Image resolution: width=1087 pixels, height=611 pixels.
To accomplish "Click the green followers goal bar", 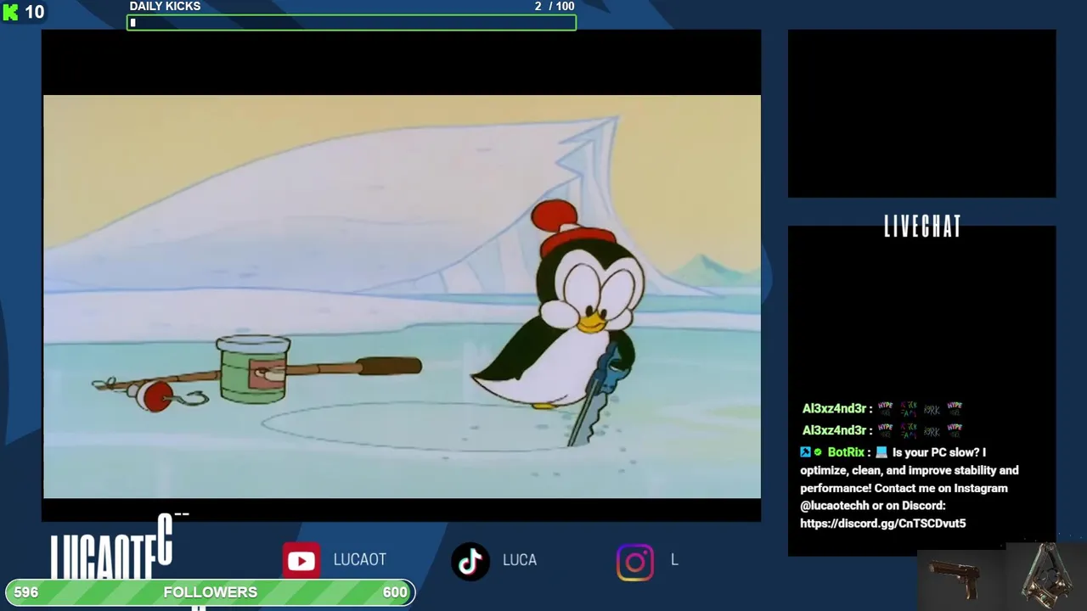I will click(210, 592).
